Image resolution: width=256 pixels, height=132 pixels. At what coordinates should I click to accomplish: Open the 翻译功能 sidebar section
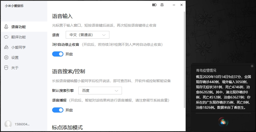(24, 37)
